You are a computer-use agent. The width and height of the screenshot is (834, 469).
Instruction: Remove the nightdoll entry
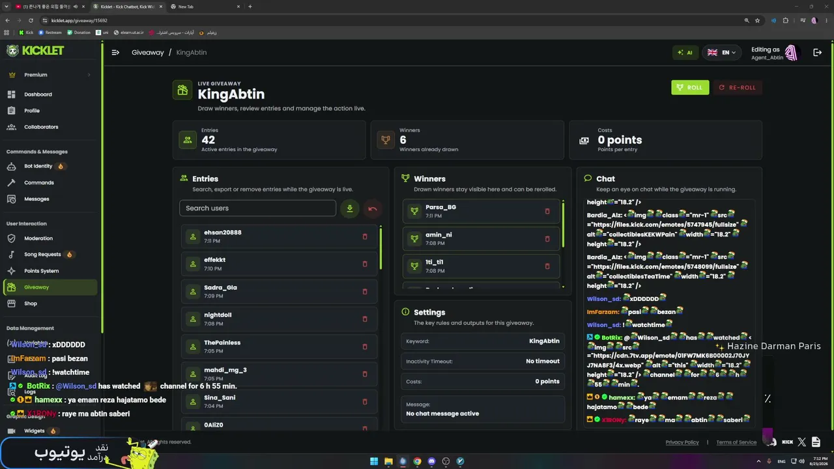tap(365, 319)
